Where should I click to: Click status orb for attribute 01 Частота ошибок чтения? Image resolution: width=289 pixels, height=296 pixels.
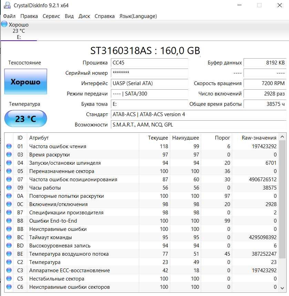9,146
